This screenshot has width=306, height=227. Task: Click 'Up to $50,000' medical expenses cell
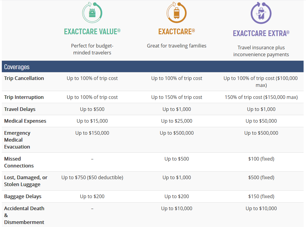(261, 121)
